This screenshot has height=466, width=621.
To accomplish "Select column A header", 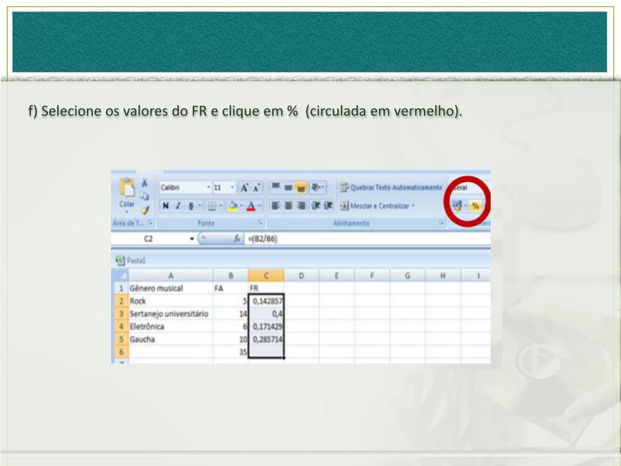I will click(x=170, y=275).
